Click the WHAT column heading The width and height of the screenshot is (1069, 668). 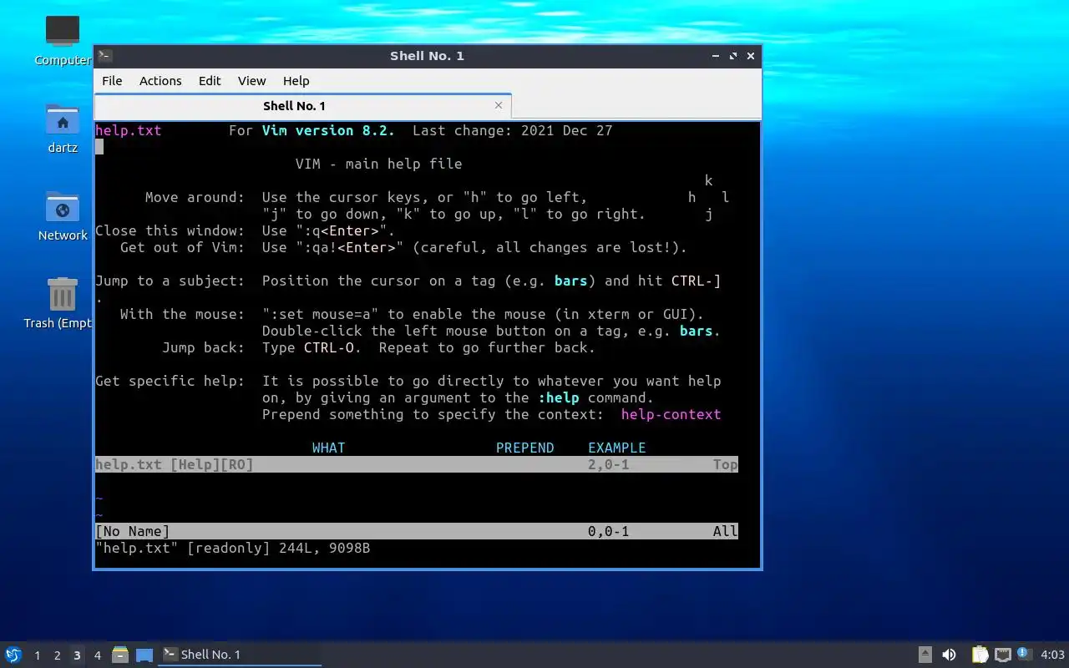(328, 448)
